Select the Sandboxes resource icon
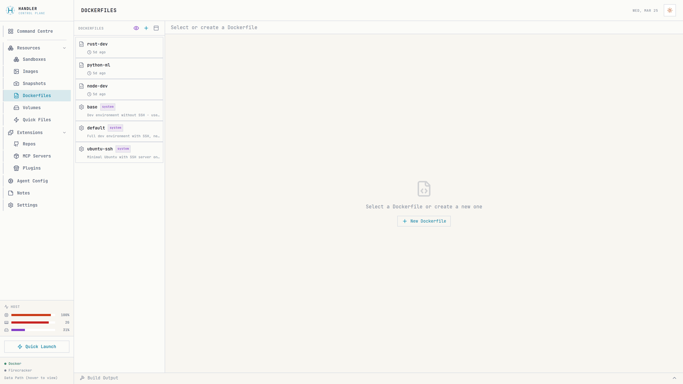Screen dimensions: 683x384 [x=16, y=59]
